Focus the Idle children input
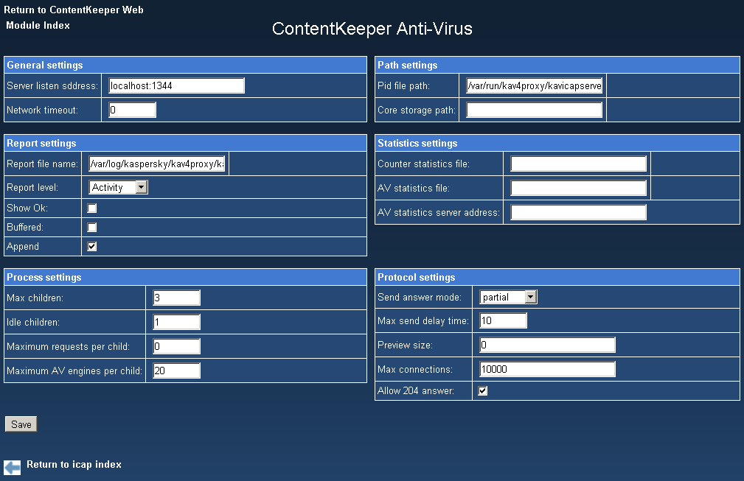 coord(176,322)
